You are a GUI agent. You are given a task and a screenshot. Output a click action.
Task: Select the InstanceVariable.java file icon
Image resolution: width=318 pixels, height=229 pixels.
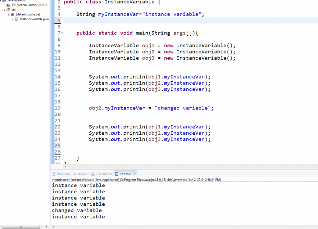coord(17,19)
